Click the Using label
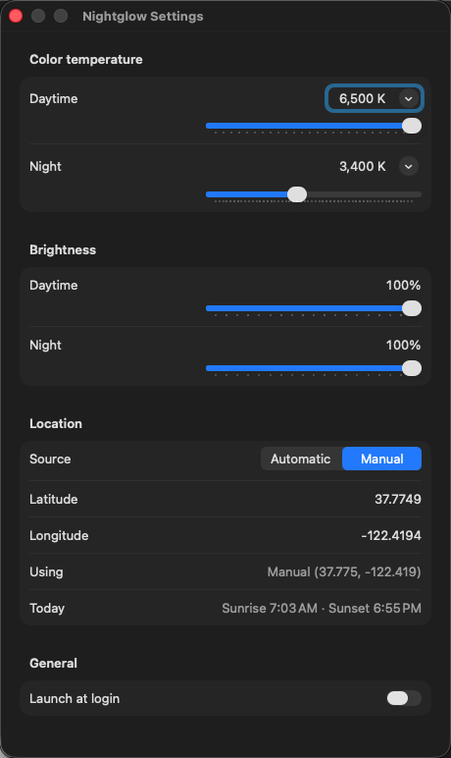The image size is (451, 758). coord(46,571)
